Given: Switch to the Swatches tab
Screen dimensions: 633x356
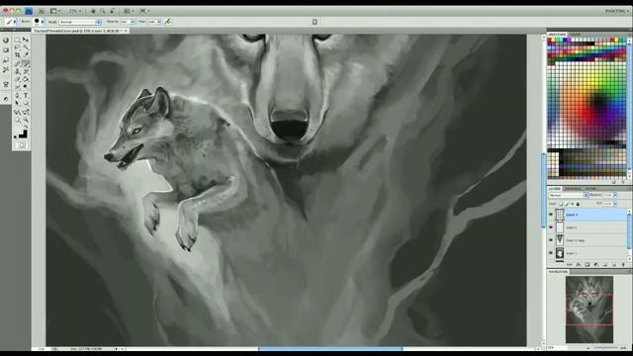Looking at the screenshot, I should [557, 35].
